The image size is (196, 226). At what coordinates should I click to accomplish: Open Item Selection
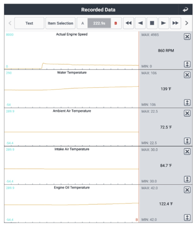[60, 23]
